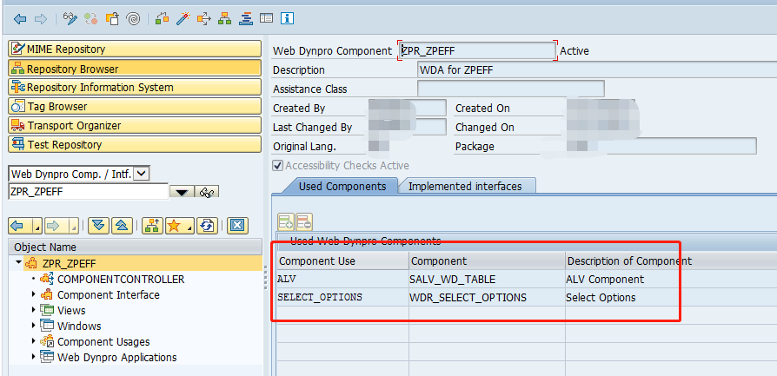This screenshot has width=777, height=376.
Task: Open the Web Dynpro Comp. / Intf. dropdown
Action: click(142, 174)
